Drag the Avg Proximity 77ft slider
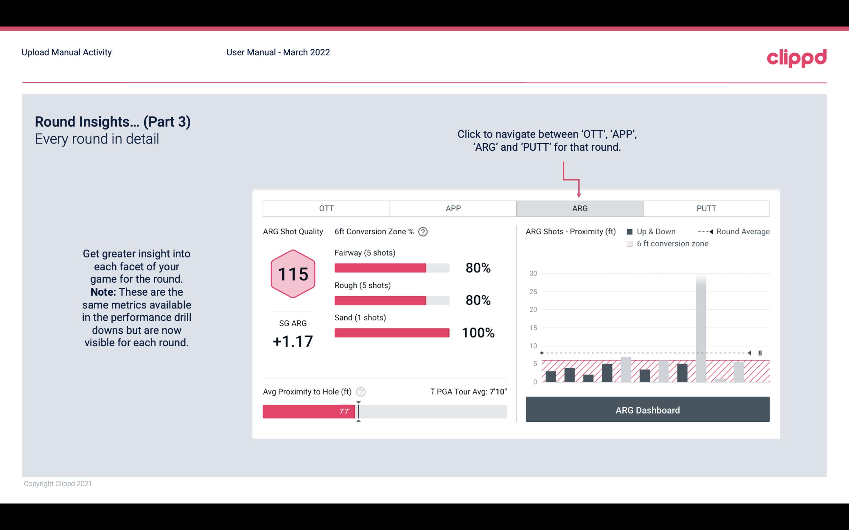This screenshot has width=849, height=530. tap(357, 410)
